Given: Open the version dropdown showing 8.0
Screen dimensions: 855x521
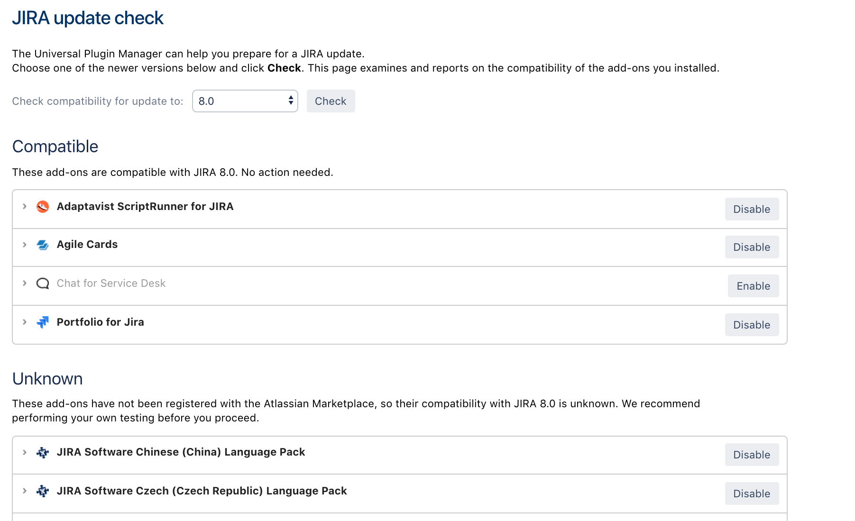Looking at the screenshot, I should [x=245, y=101].
